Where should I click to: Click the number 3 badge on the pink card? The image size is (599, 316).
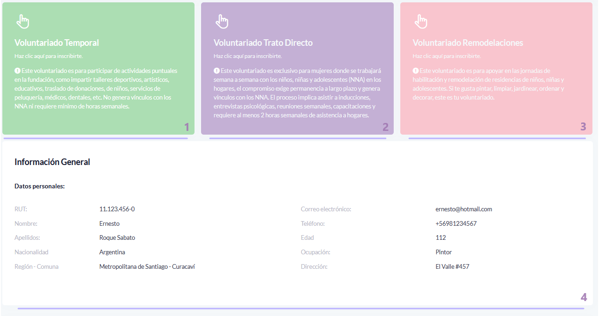tap(583, 127)
